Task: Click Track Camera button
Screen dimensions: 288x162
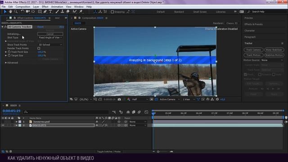Action: [253, 50]
